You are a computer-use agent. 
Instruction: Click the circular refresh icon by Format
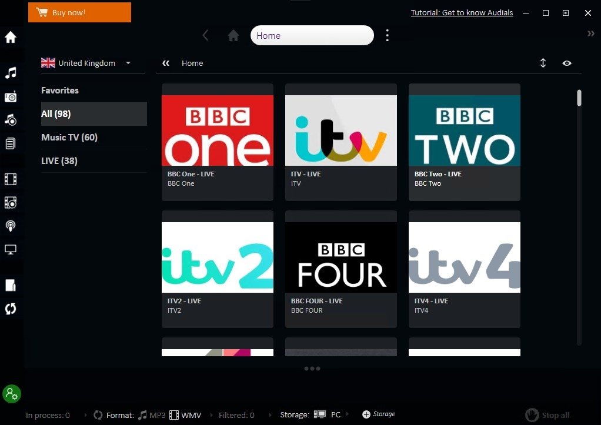[x=98, y=415]
